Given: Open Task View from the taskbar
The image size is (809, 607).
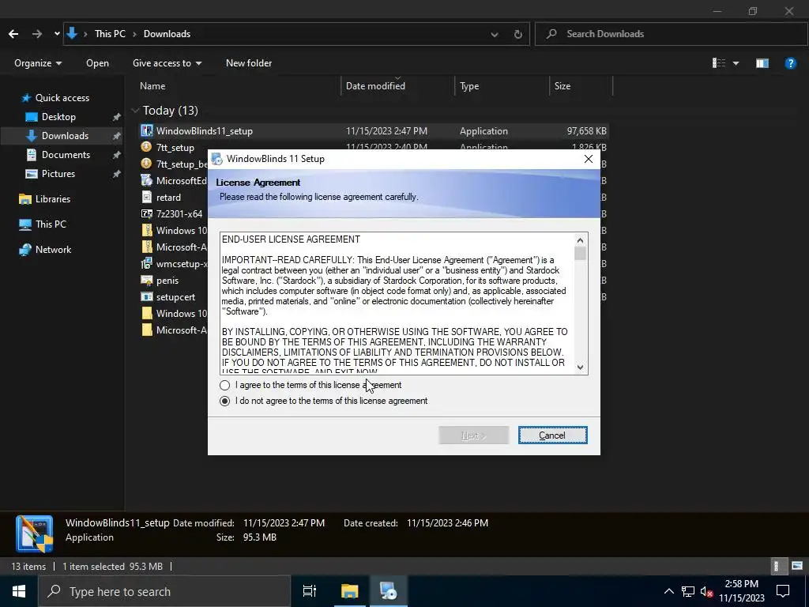Looking at the screenshot, I should [x=309, y=591].
